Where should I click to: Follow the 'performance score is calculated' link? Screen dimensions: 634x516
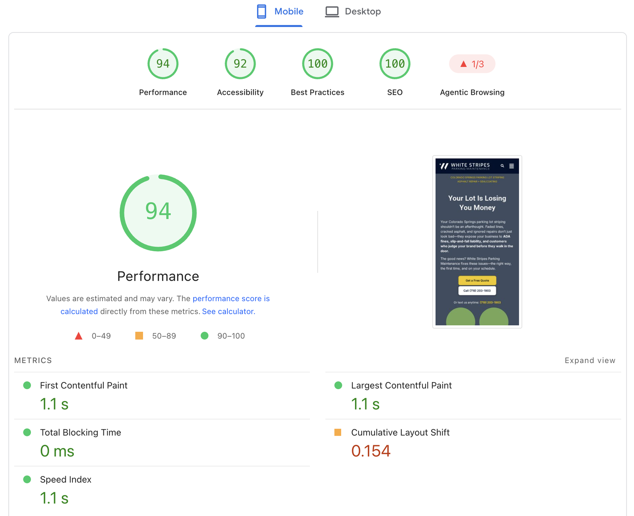[x=165, y=305]
